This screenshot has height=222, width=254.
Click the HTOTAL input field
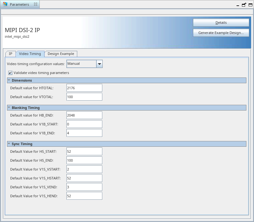[84, 88]
